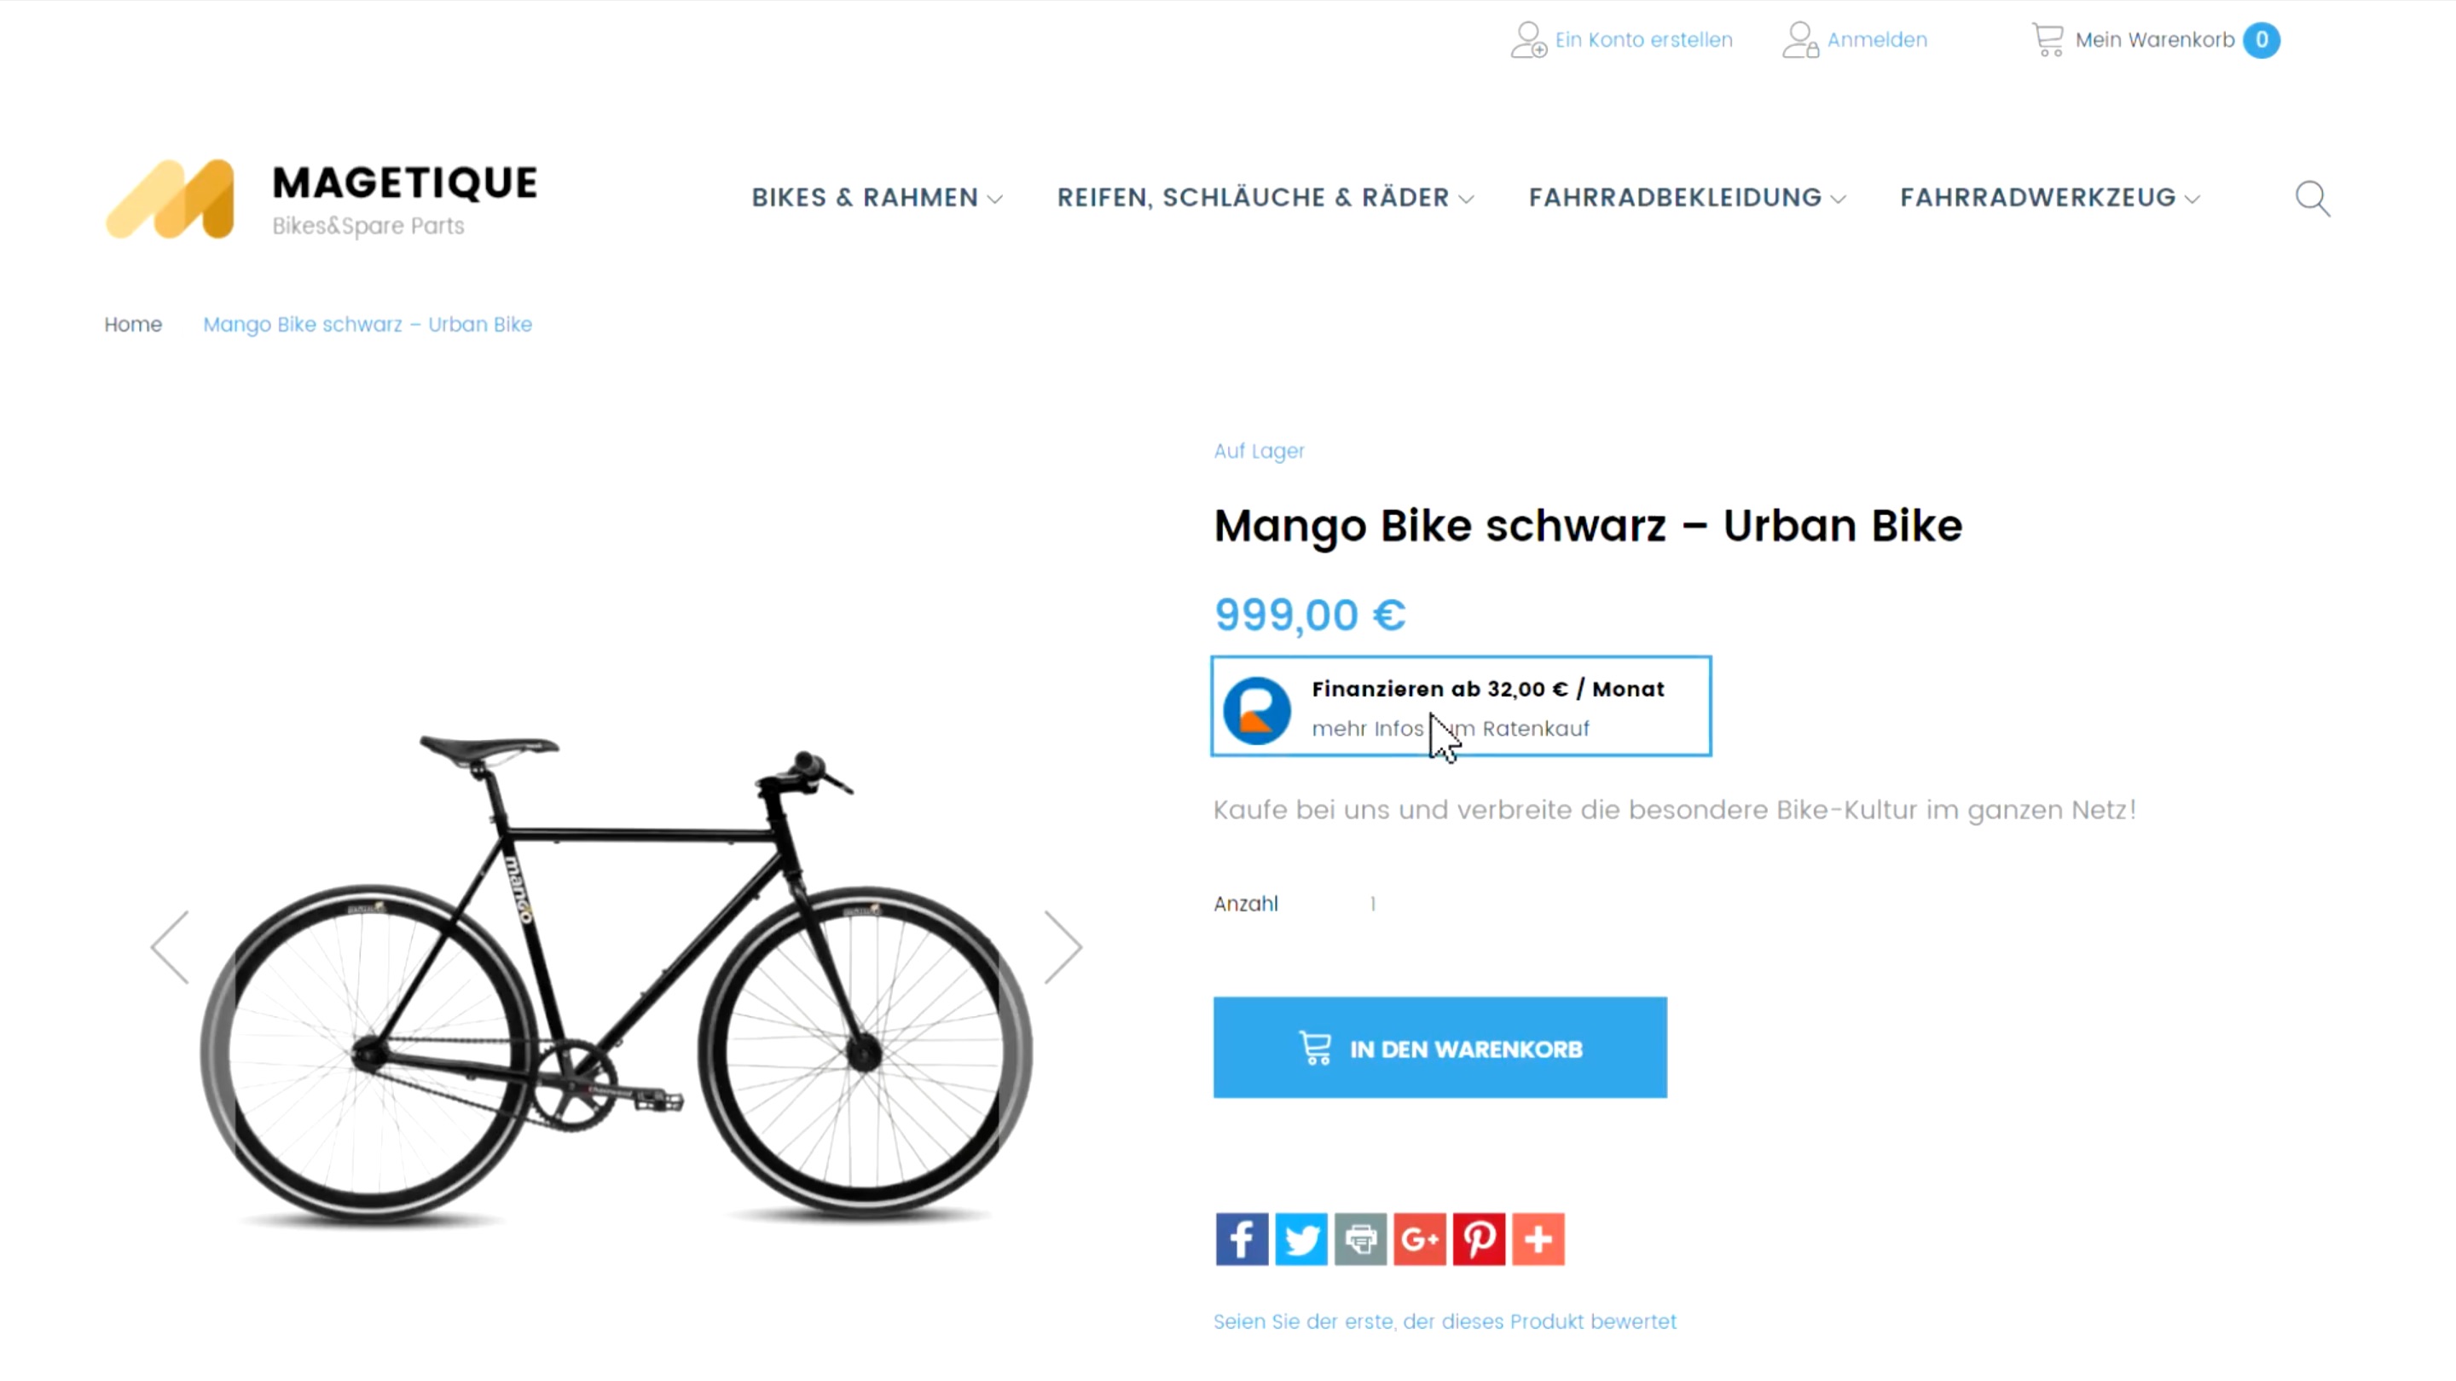Screen dimensions: 2456x1381
Task: Expand Fahrradbekleidung menu
Action: (1687, 197)
